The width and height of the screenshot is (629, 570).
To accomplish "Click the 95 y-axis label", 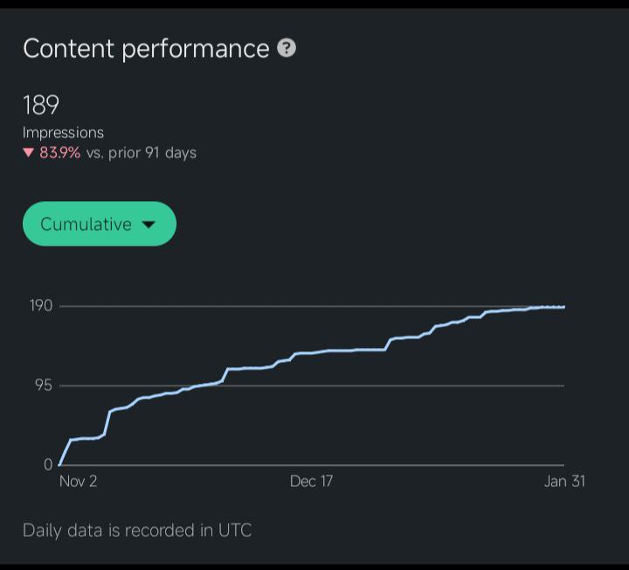I will point(44,386).
